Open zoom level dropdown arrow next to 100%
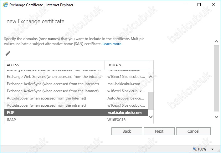Viewport: 221px width, 153px height. pos(212,149)
